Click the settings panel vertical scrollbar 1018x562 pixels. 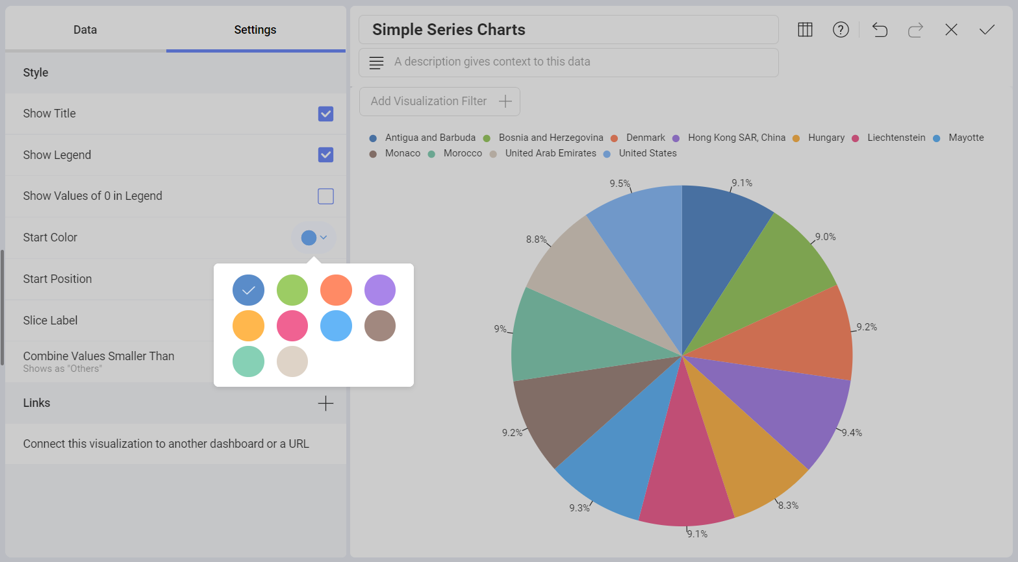tap(3, 308)
